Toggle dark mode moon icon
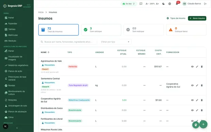This screenshot has width=211, height=132. coord(163,4)
